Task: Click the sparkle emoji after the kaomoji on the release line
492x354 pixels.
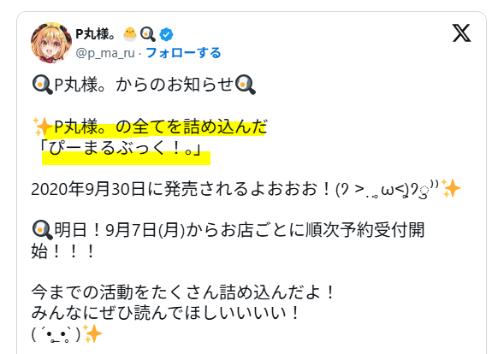Action: pos(451,188)
